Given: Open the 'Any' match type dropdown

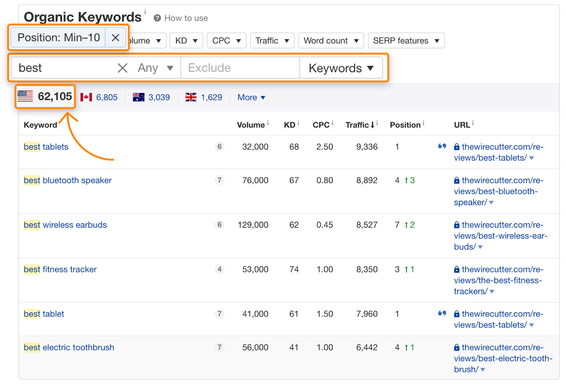Looking at the screenshot, I should click(x=156, y=68).
